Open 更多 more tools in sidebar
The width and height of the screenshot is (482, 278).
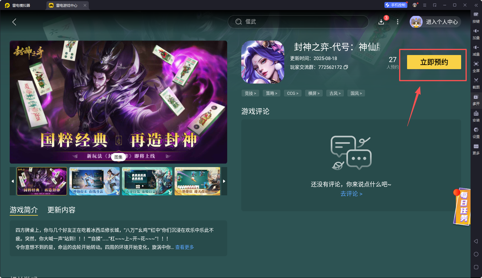(476, 149)
